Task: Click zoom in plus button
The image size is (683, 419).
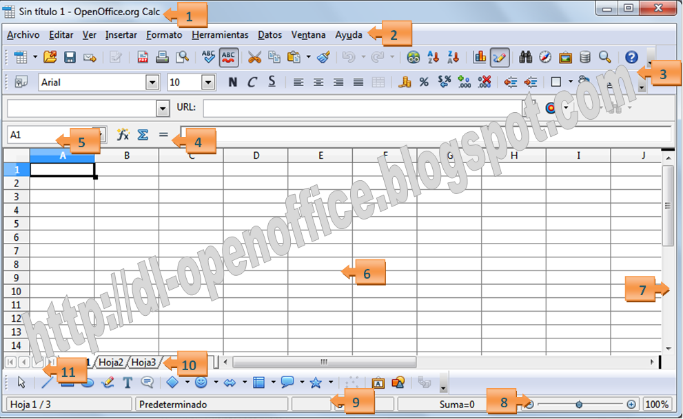Action: [x=631, y=405]
